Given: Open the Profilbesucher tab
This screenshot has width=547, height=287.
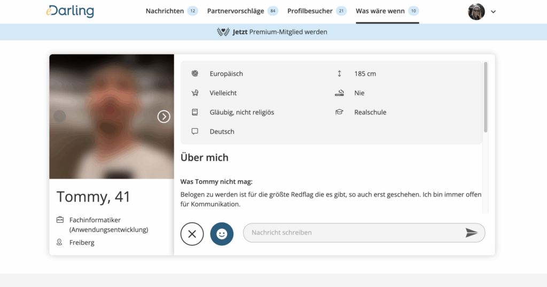Looking at the screenshot, I should 317,11.
